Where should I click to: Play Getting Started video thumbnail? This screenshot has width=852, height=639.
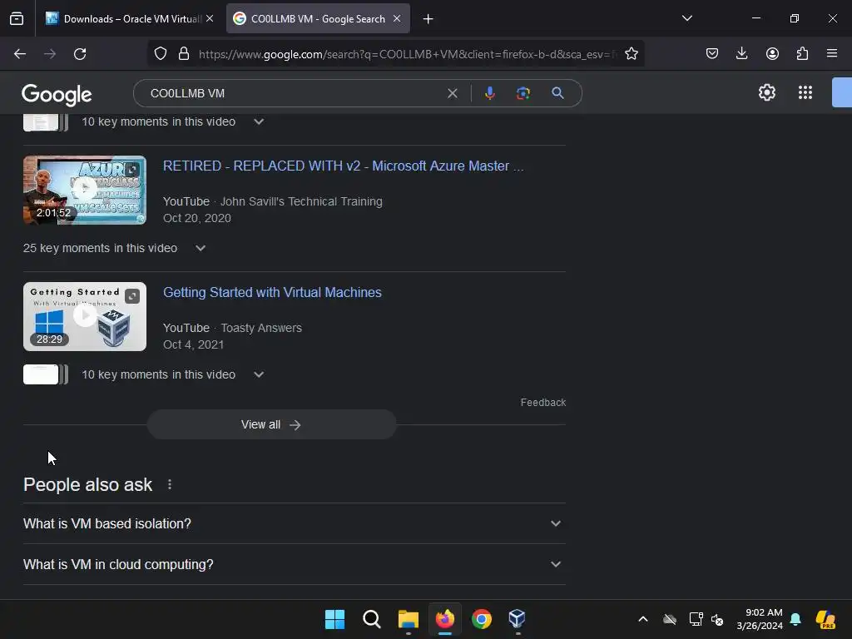[85, 316]
